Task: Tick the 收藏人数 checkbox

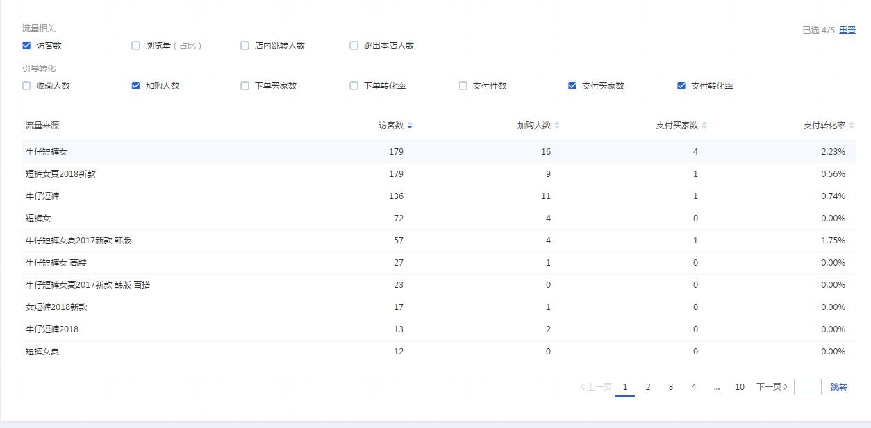Action: coord(26,86)
